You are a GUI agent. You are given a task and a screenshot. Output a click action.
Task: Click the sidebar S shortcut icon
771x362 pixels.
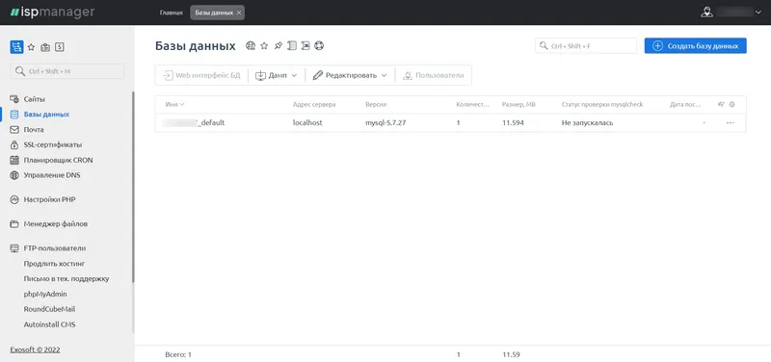point(60,47)
